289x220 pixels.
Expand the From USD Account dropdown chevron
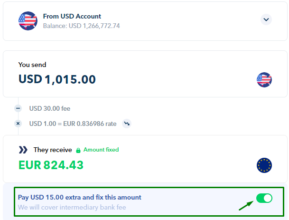[266, 19]
